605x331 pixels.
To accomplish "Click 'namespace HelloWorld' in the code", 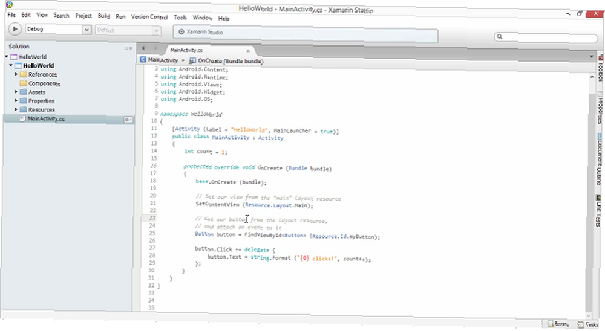I will click(x=191, y=114).
